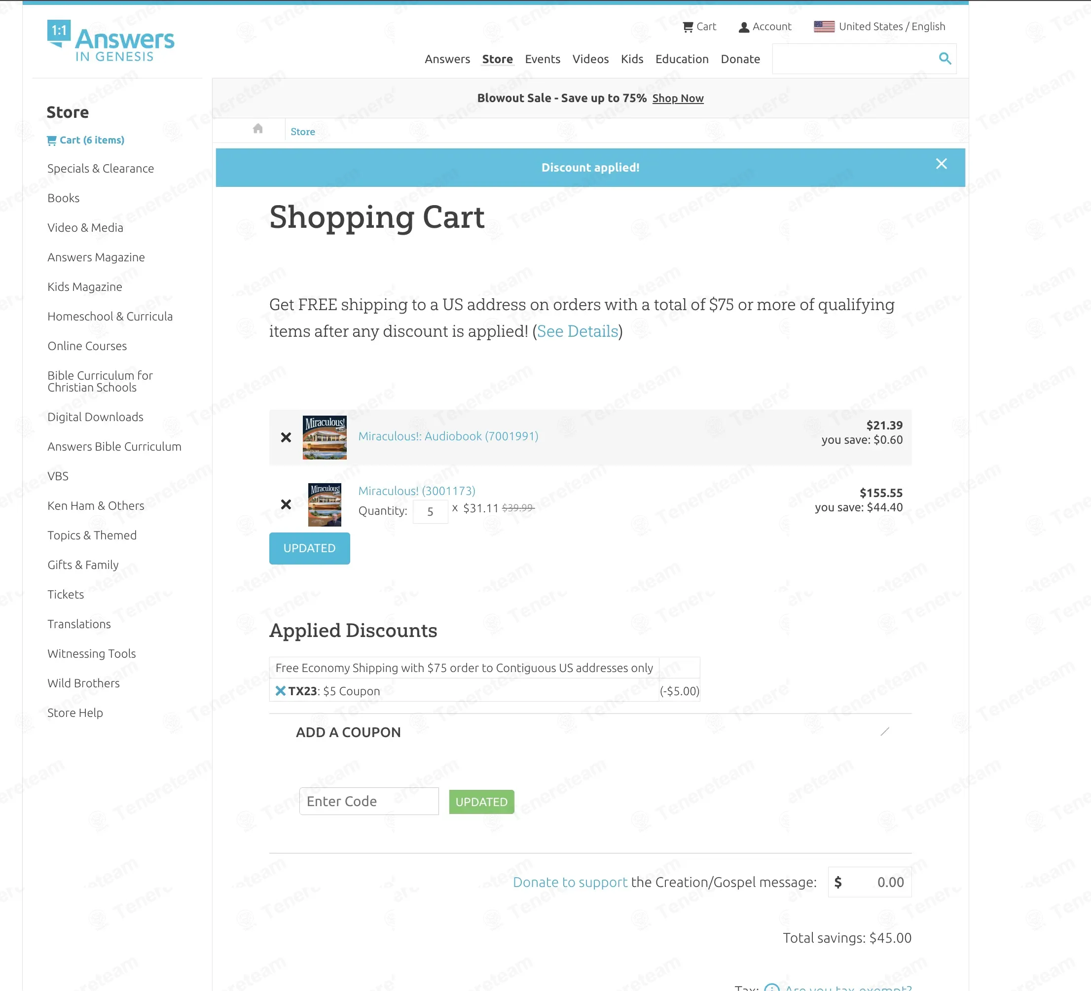1091x991 pixels.
Task: Click the Miraculous Audiobook cover thumbnail
Action: 324,437
